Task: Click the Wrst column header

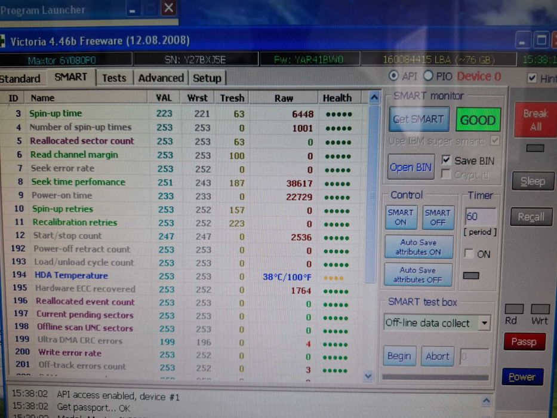Action: 198,98
